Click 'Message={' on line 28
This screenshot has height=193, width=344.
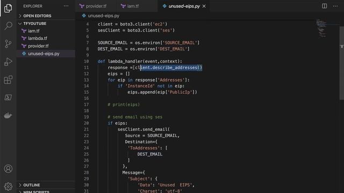(134, 173)
